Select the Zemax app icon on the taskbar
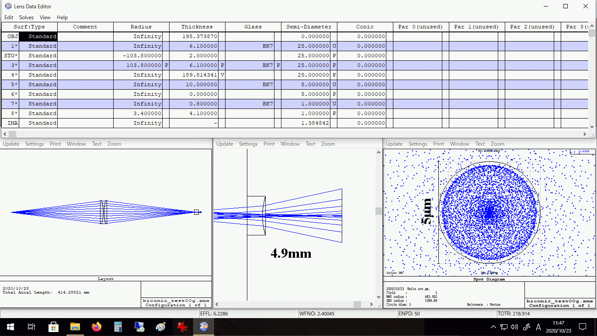Image resolution: width=597 pixels, height=336 pixels. [204, 327]
